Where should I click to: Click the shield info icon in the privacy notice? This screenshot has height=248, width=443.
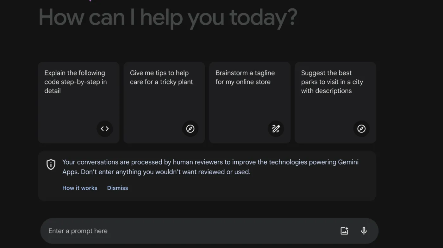[x=51, y=164]
